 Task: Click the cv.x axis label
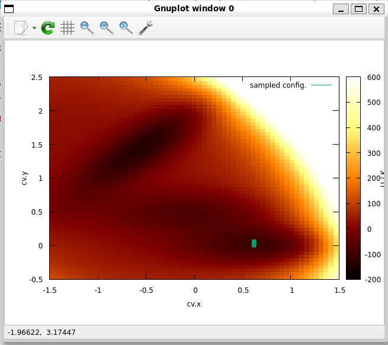[194, 304]
